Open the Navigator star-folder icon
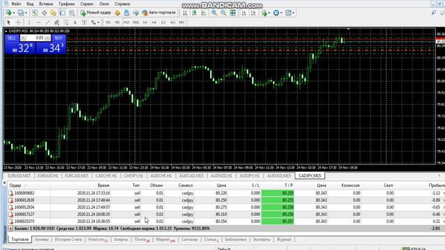This screenshot has width=445, height=250. click(x=54, y=12)
